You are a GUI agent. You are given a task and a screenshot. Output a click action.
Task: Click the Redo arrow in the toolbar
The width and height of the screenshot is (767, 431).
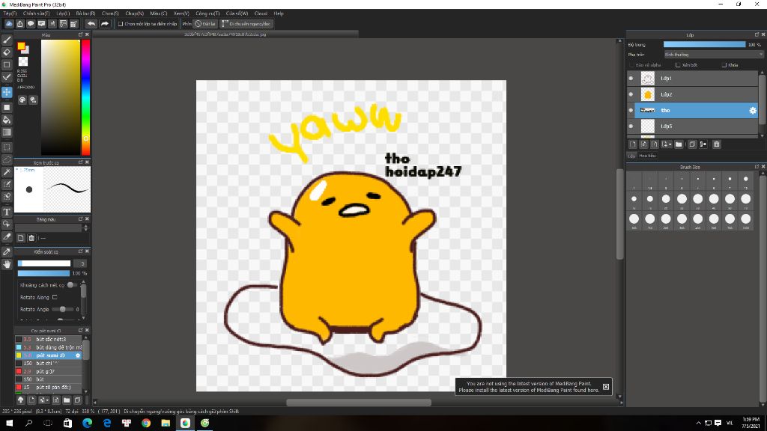click(105, 24)
